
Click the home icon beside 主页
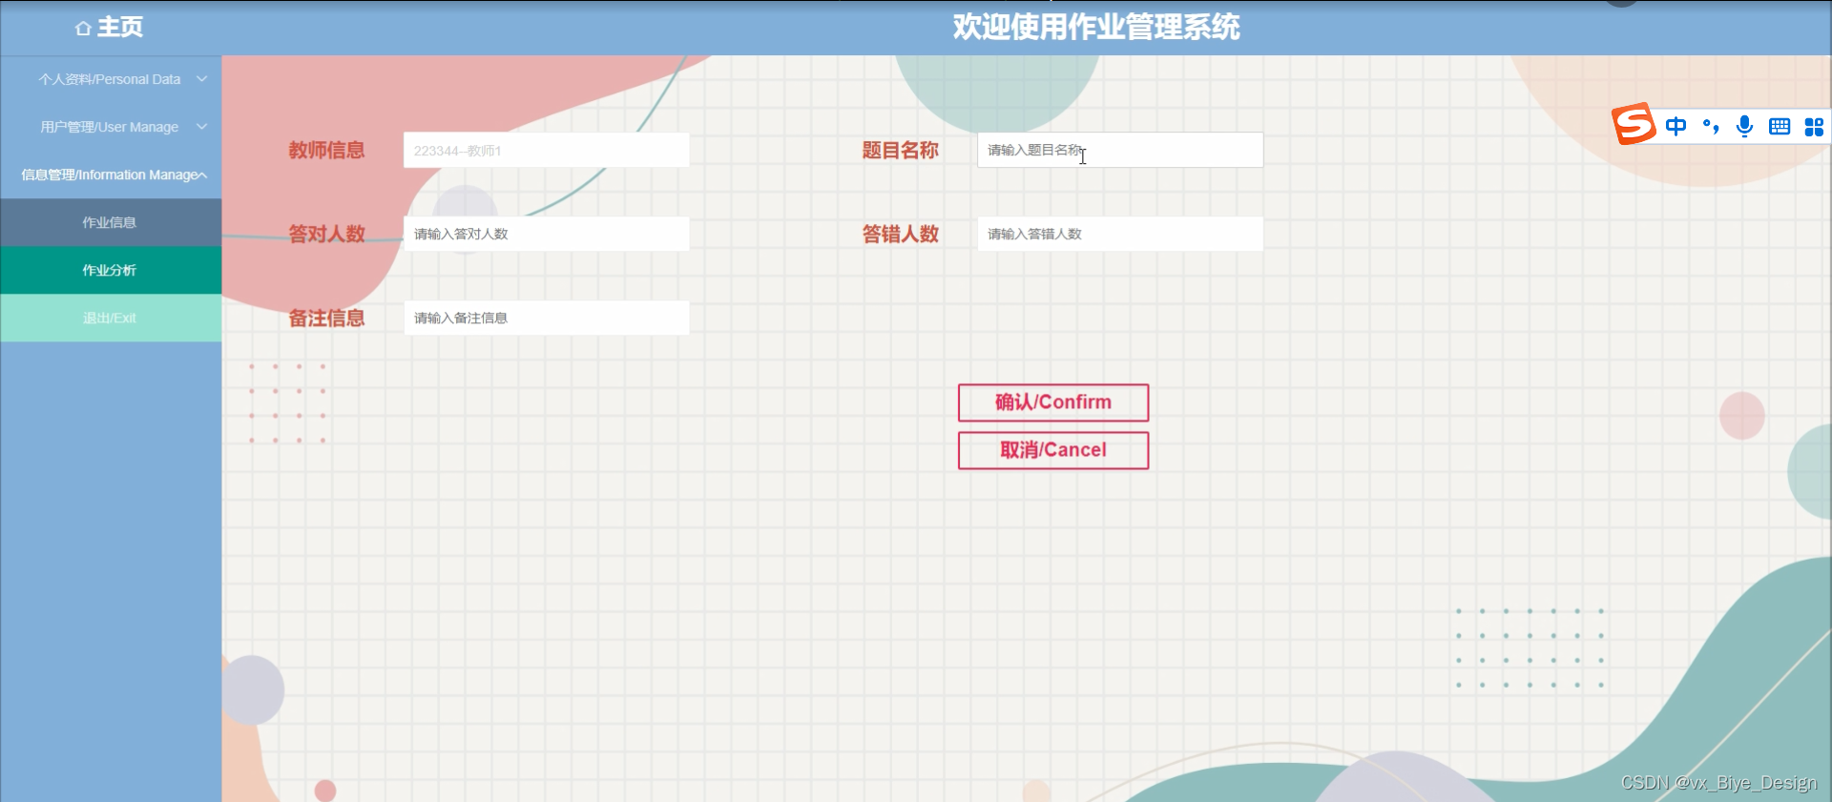(x=83, y=29)
